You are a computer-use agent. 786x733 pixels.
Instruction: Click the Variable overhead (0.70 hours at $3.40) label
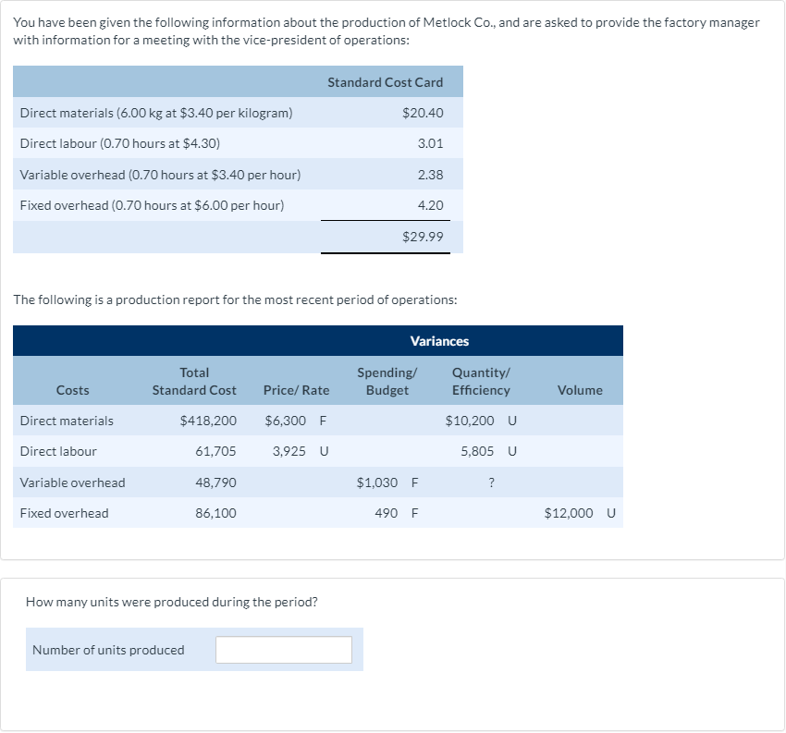[x=160, y=175]
